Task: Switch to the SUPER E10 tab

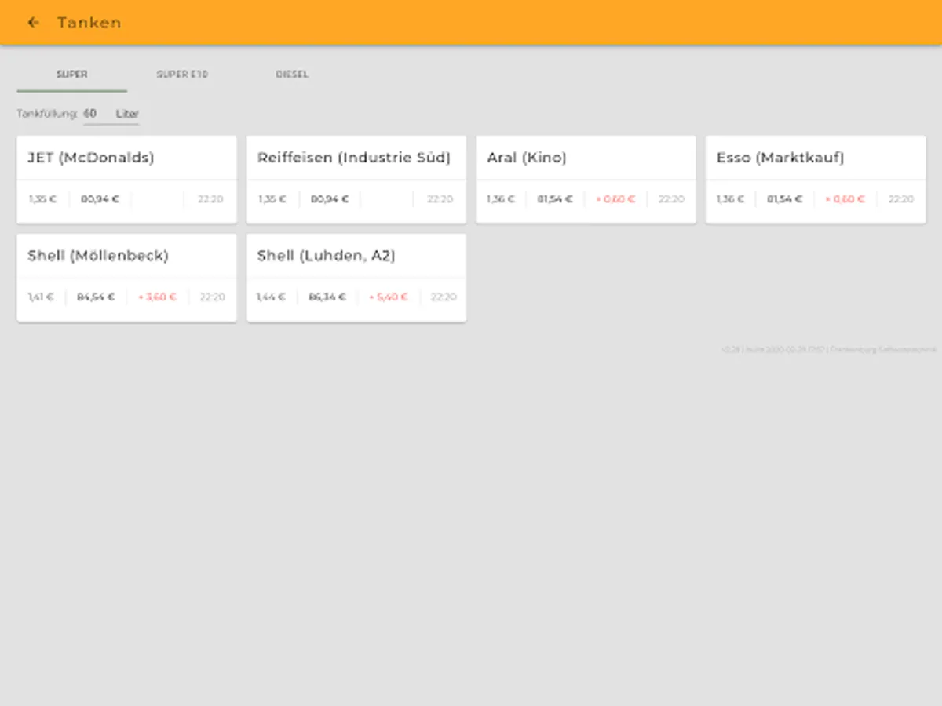Action: (x=182, y=75)
